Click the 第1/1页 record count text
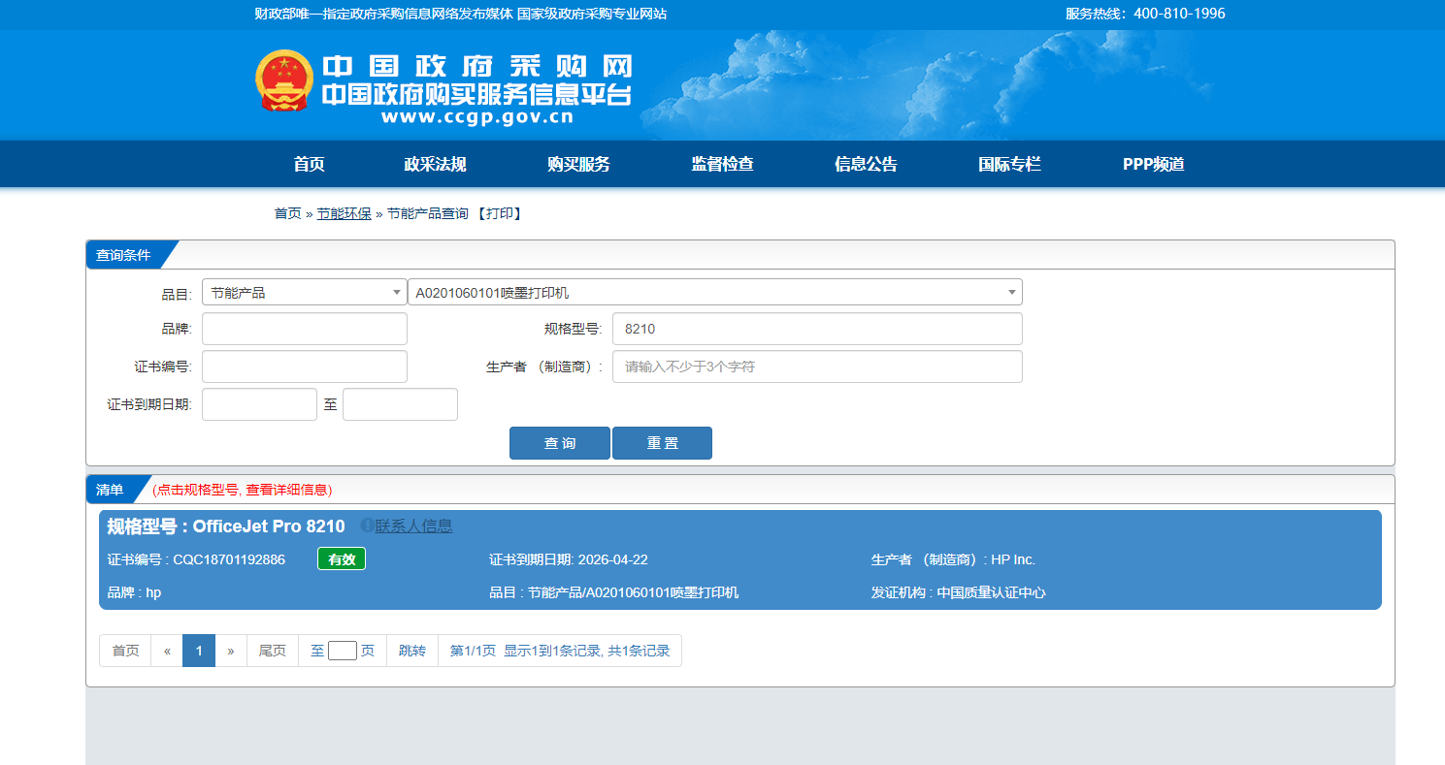The width and height of the screenshot is (1445, 765). [x=560, y=651]
